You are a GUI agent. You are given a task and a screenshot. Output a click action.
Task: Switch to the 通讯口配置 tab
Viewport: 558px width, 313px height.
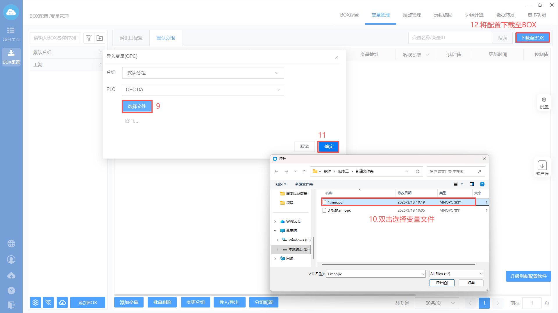coord(131,38)
